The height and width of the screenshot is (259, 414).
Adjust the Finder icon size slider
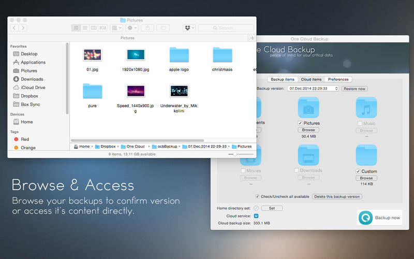click(235, 154)
